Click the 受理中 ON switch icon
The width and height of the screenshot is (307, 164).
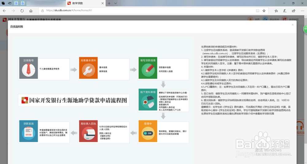[148, 133]
